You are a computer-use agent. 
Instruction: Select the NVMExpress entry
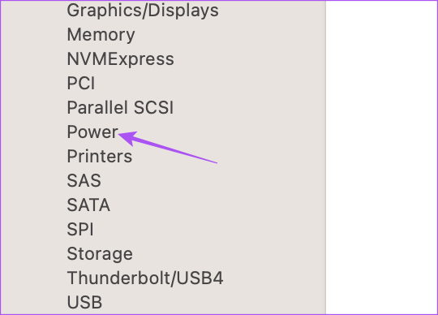point(120,59)
